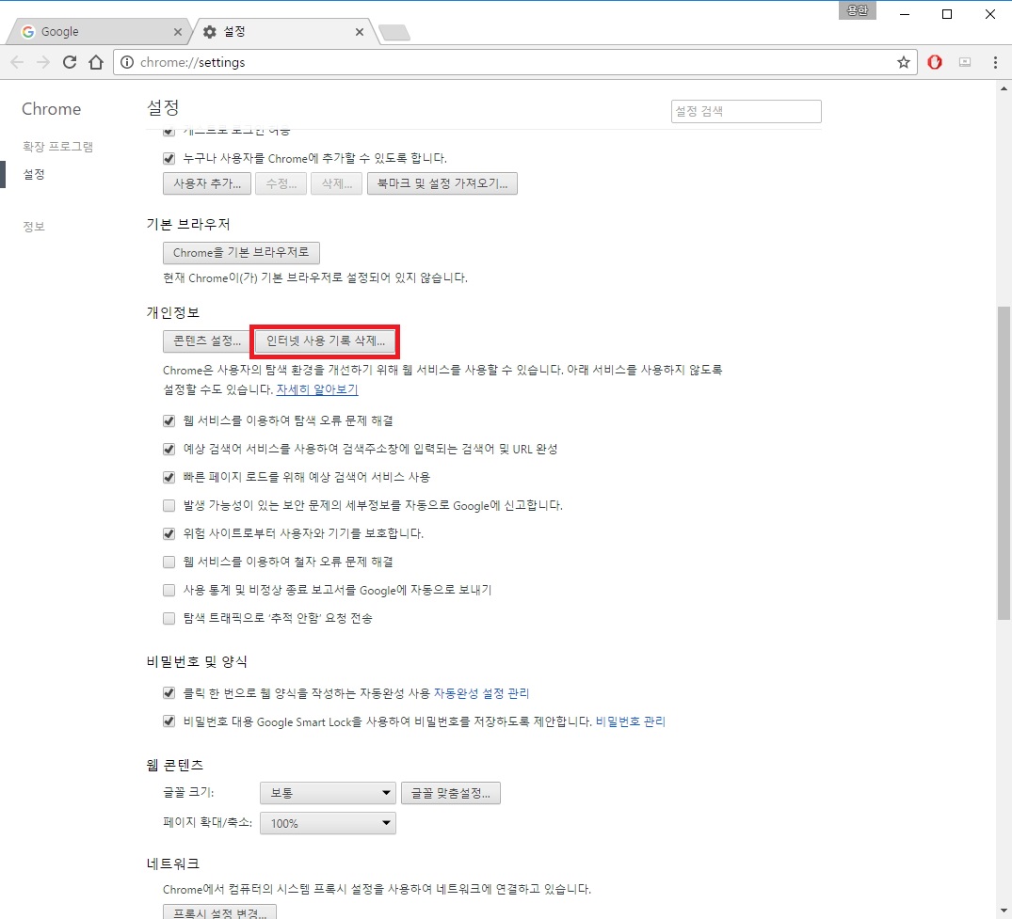Image resolution: width=1012 pixels, height=919 pixels.
Task: Bookmark the page with the star icon
Action: 903,62
